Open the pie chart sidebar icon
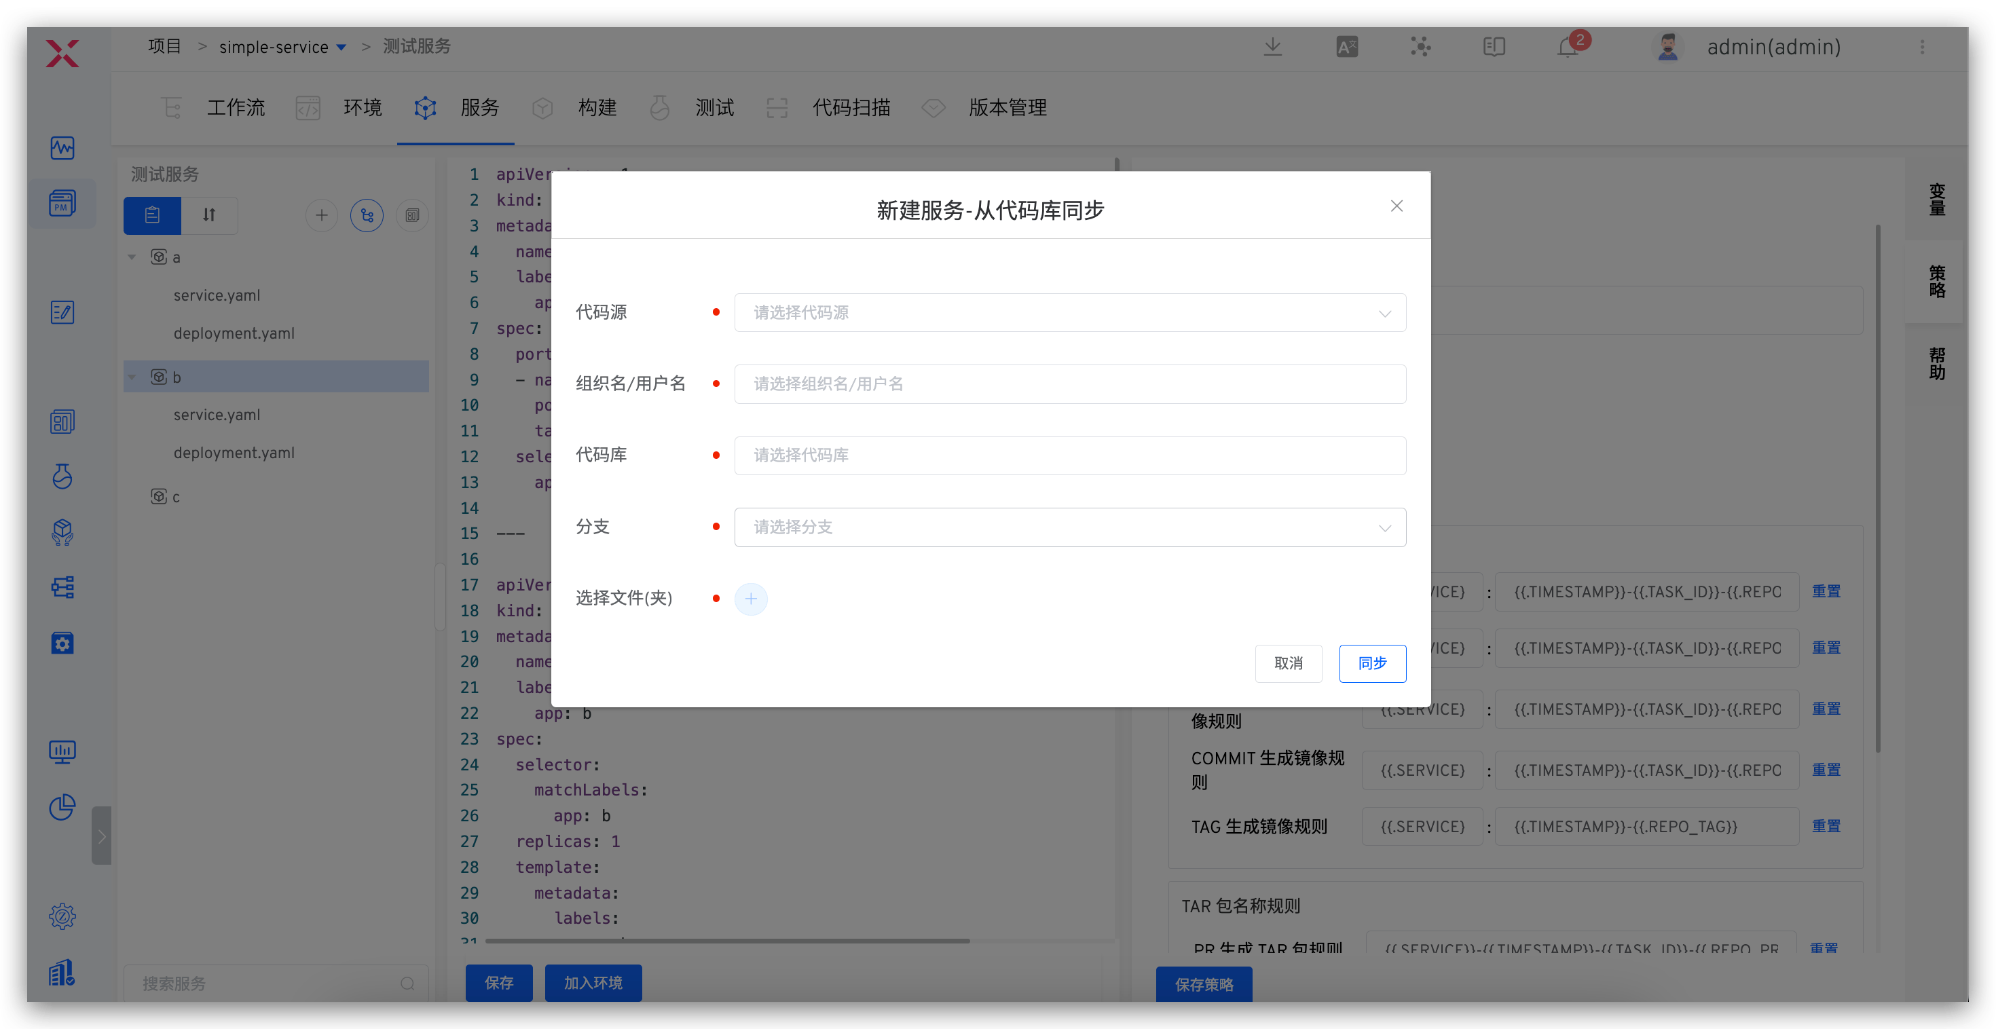The height and width of the screenshot is (1029, 1996). [x=62, y=808]
